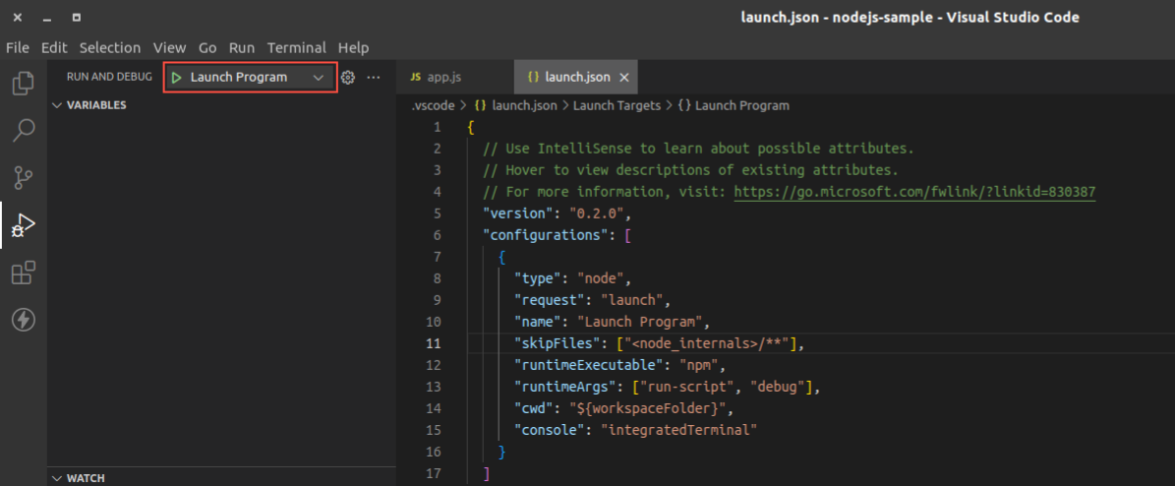Start debugging with green play arrow

point(177,78)
